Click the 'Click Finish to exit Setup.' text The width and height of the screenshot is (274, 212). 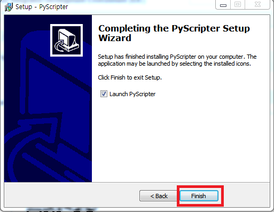click(130, 77)
